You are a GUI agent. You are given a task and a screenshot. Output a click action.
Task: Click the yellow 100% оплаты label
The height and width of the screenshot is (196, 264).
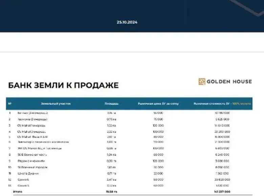pyautogui.click(x=241, y=104)
